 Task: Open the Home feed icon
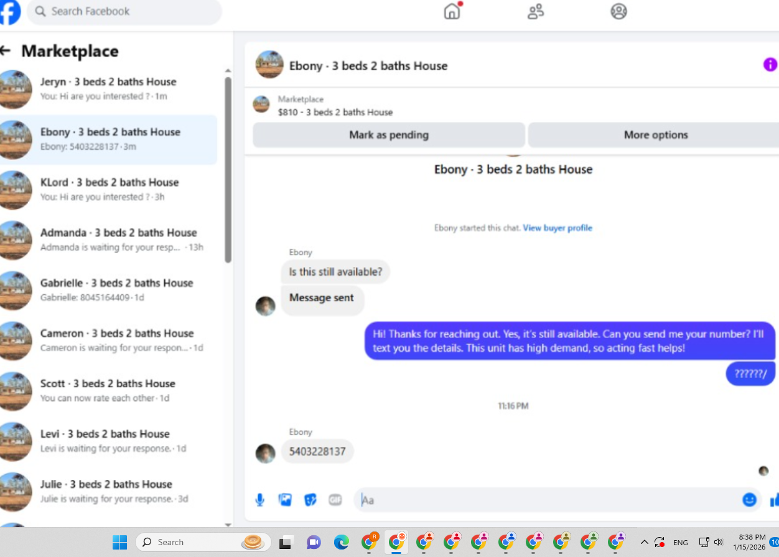(x=452, y=11)
